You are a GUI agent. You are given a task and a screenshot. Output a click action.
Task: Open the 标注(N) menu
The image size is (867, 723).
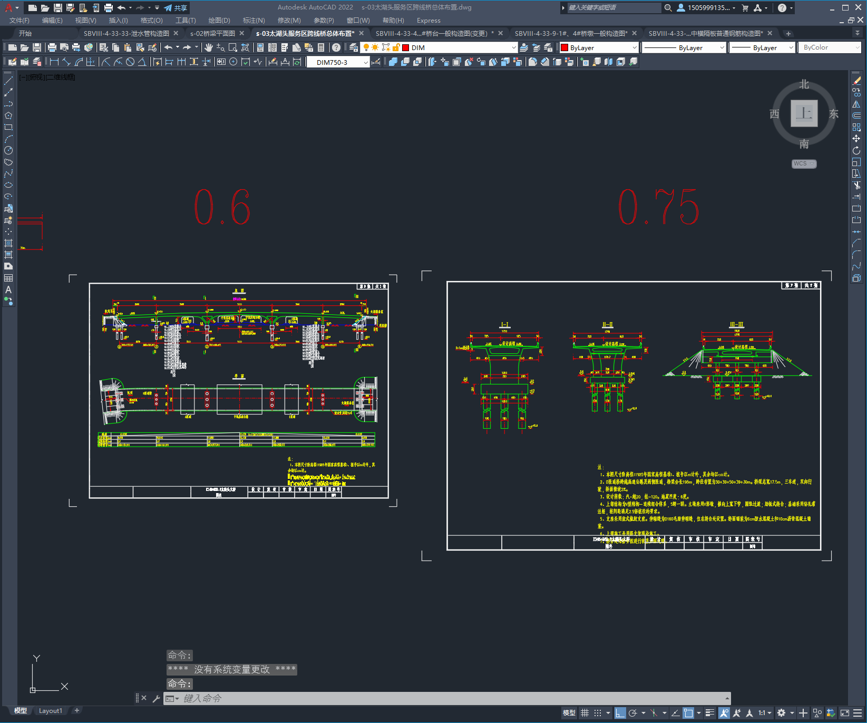click(254, 20)
